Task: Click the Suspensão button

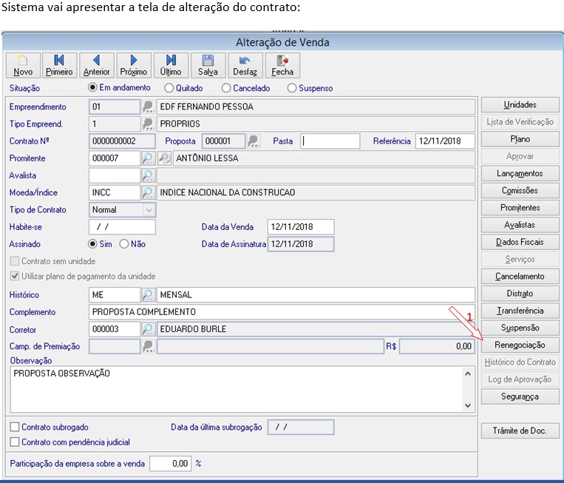Action: [x=520, y=328]
